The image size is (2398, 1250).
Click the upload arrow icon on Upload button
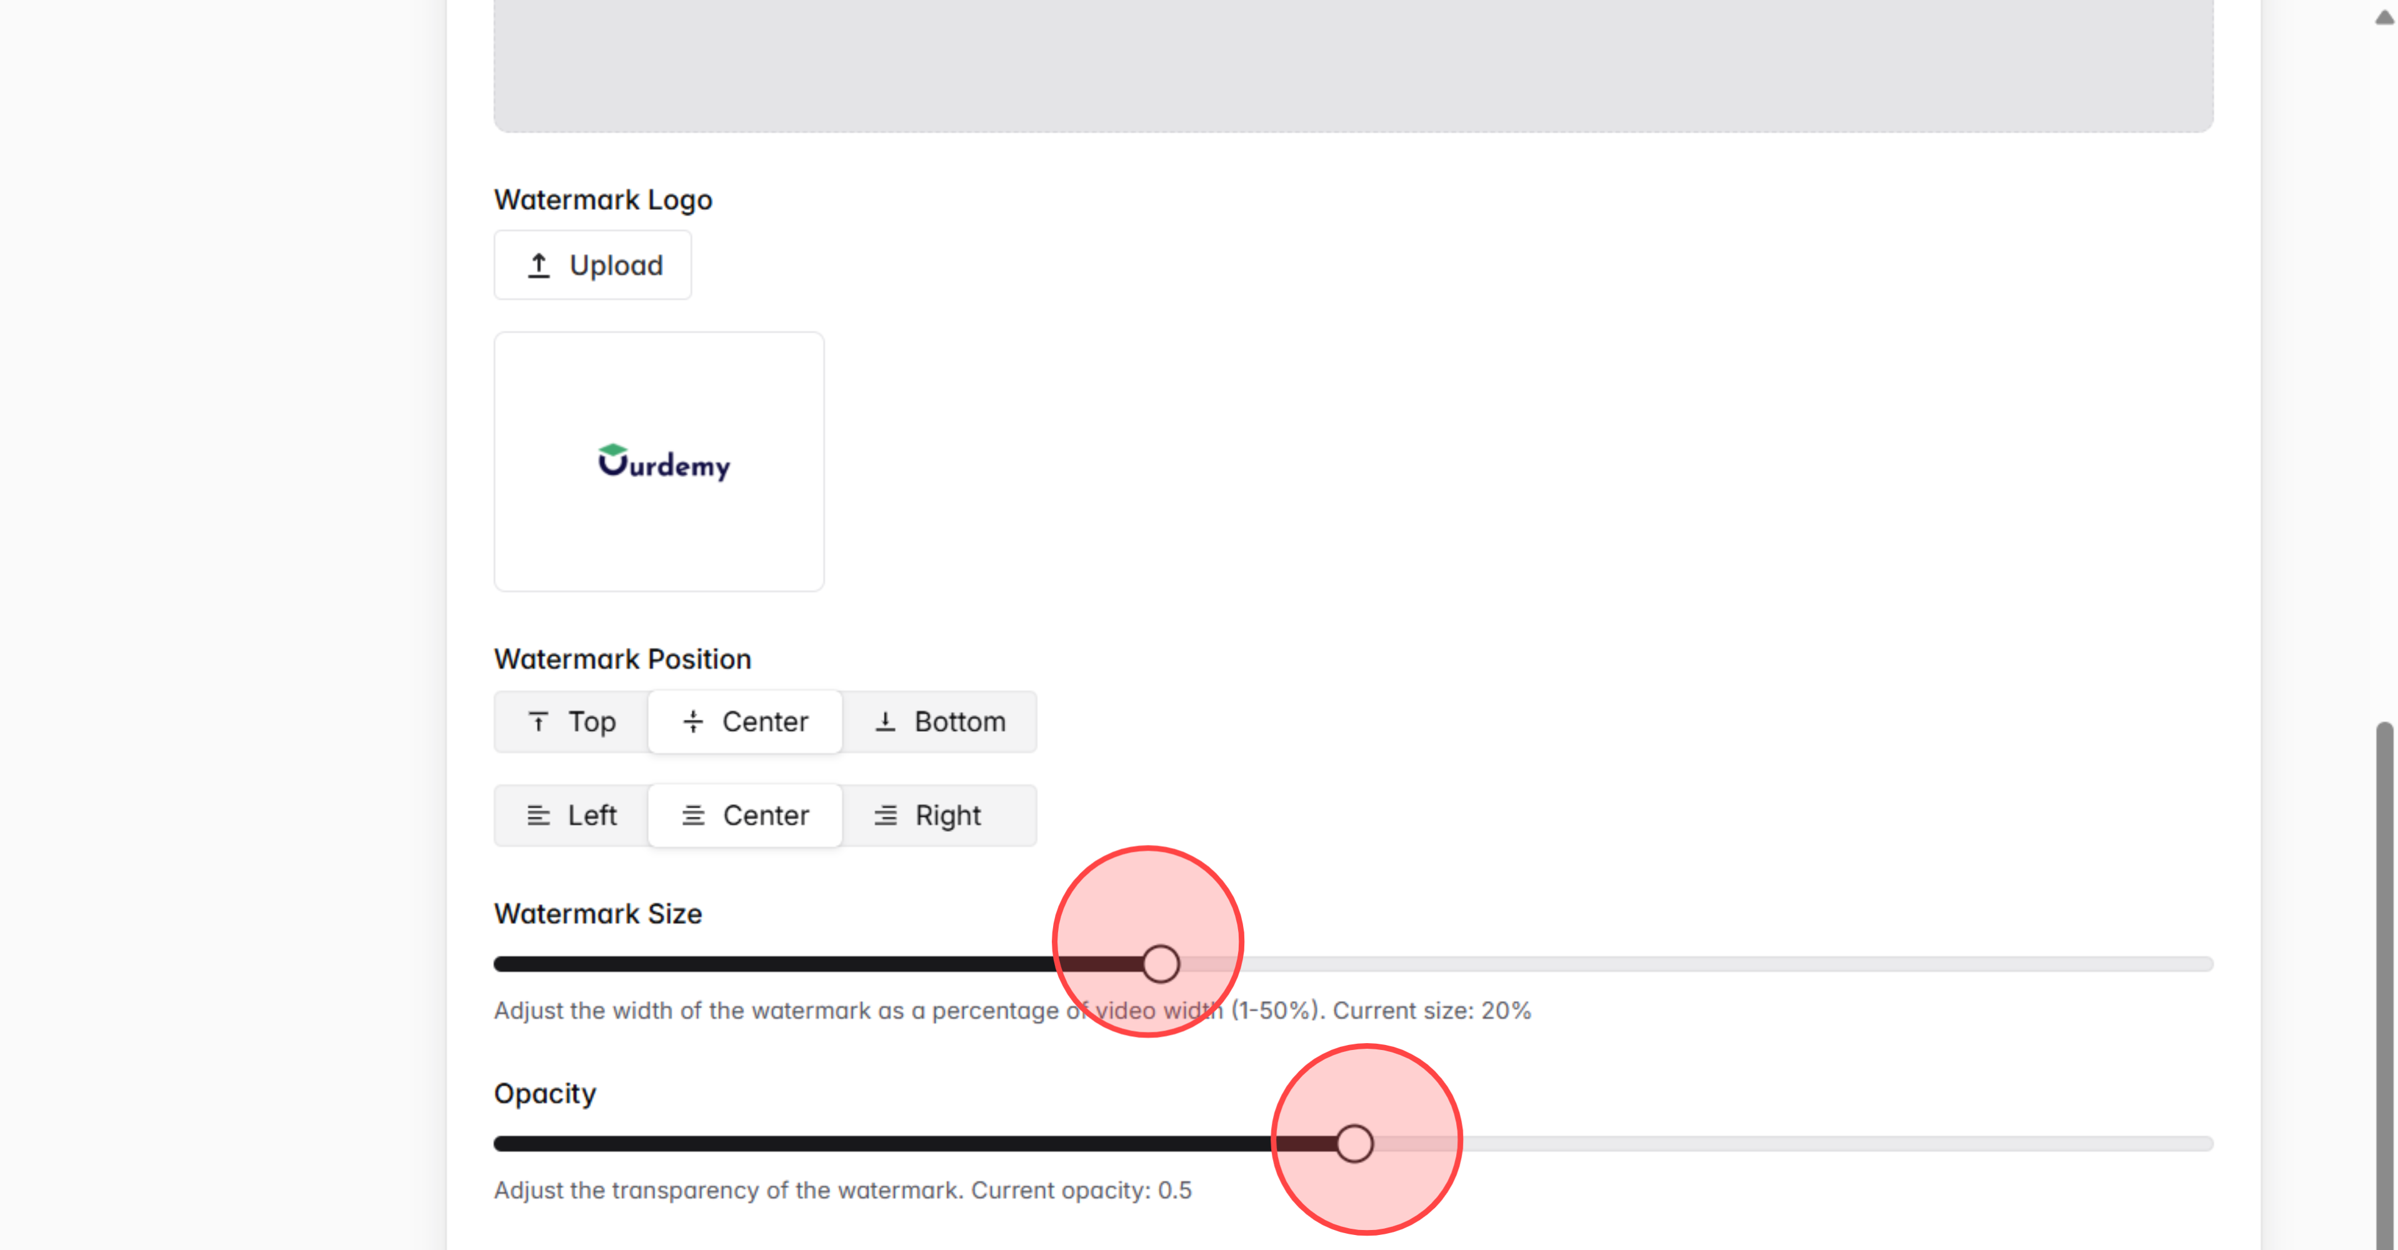click(x=540, y=264)
